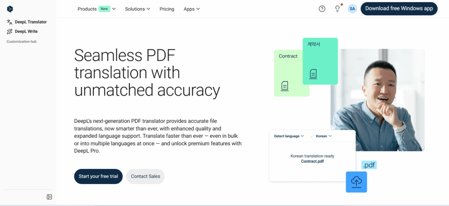Click the Seamless PDF translation heading
Viewport: 449px width, 206px height.
(147, 73)
